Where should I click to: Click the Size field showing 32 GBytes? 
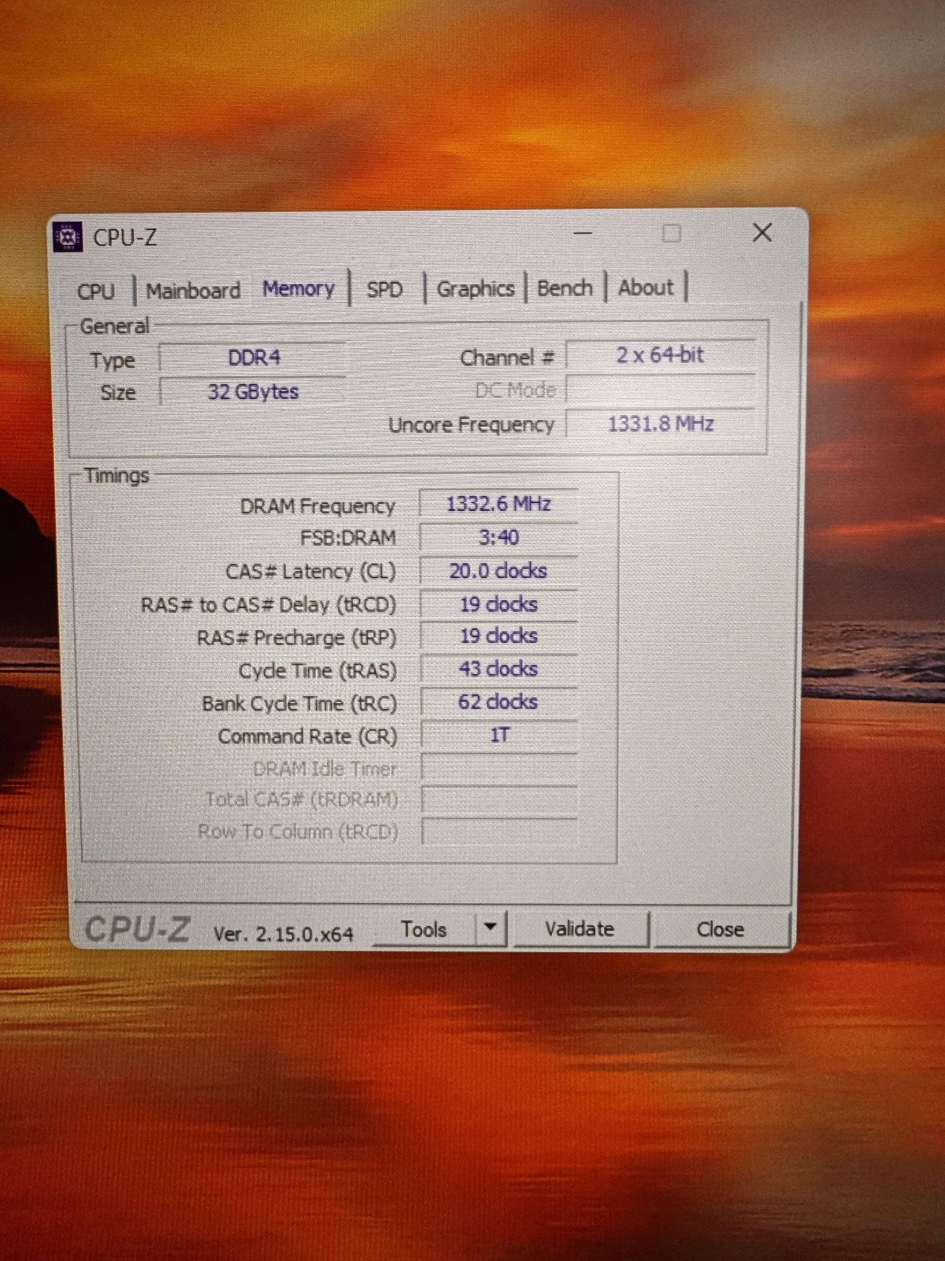coord(253,392)
